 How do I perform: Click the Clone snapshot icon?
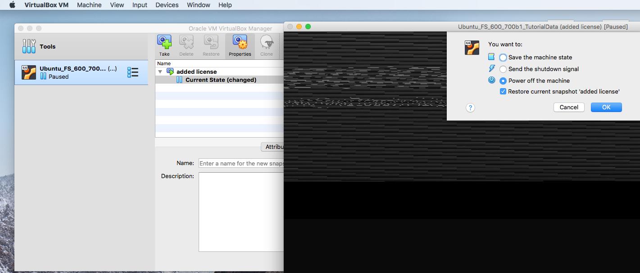[266, 43]
